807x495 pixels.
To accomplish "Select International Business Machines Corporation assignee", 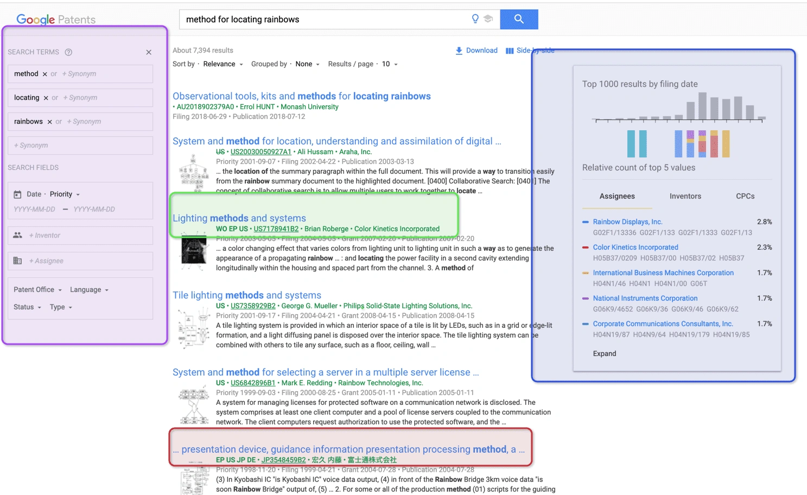I will 663,273.
